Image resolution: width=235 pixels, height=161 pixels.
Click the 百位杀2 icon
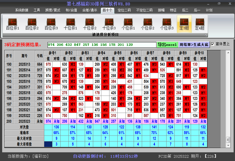[32, 24]
